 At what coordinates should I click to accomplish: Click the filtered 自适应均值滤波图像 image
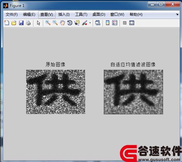tap(133, 92)
